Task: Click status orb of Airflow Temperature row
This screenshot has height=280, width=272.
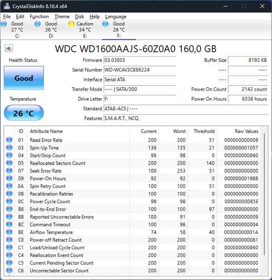Action: 9,232
